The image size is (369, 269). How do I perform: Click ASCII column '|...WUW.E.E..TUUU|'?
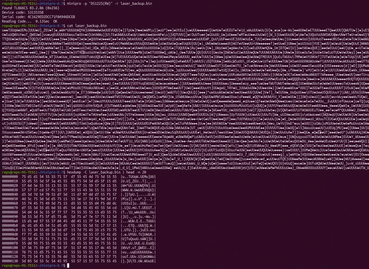tap(138, 221)
